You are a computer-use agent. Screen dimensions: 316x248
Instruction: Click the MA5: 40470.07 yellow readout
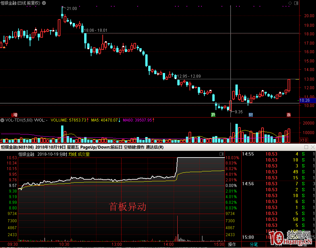pyautogui.click(x=106, y=120)
